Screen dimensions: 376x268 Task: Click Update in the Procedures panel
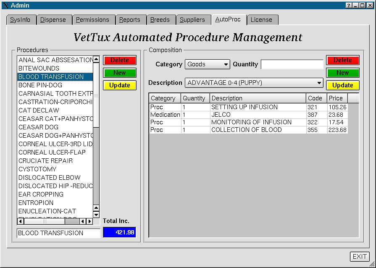tap(120, 85)
